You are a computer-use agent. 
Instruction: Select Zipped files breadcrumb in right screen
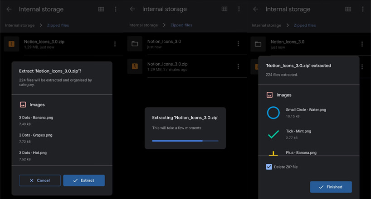(305, 25)
